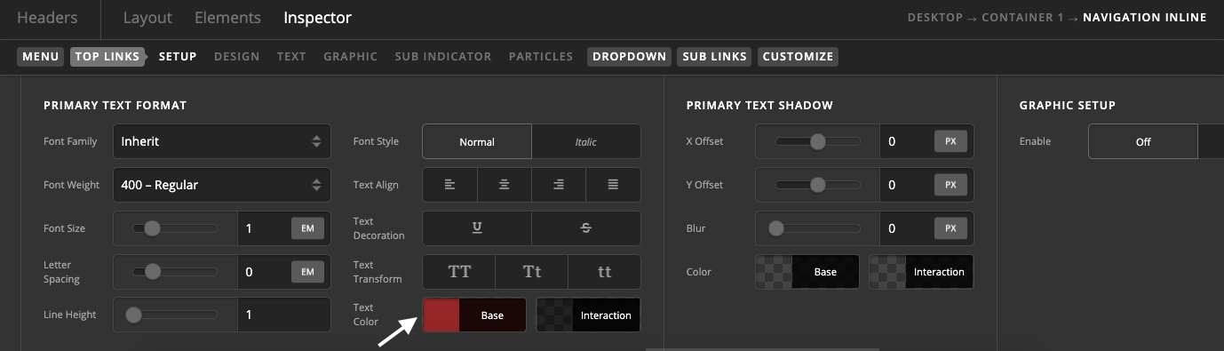Screen dimensions: 1224x351
Task: Click NAVIGATION INLINE in the breadcrumb
Action: pos(1145,18)
